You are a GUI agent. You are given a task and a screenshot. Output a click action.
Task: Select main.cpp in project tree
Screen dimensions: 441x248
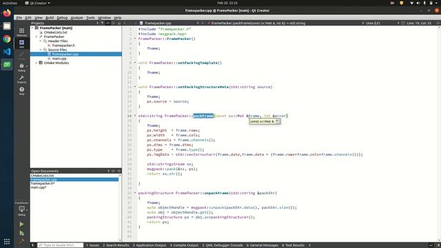[59, 59]
